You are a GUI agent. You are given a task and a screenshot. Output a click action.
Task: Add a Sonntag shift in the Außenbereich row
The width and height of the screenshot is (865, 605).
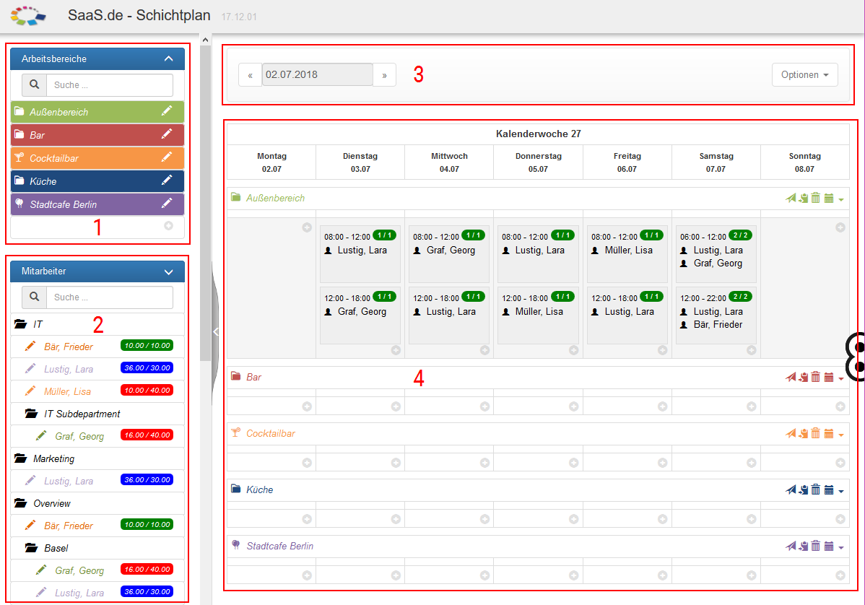pos(840,227)
